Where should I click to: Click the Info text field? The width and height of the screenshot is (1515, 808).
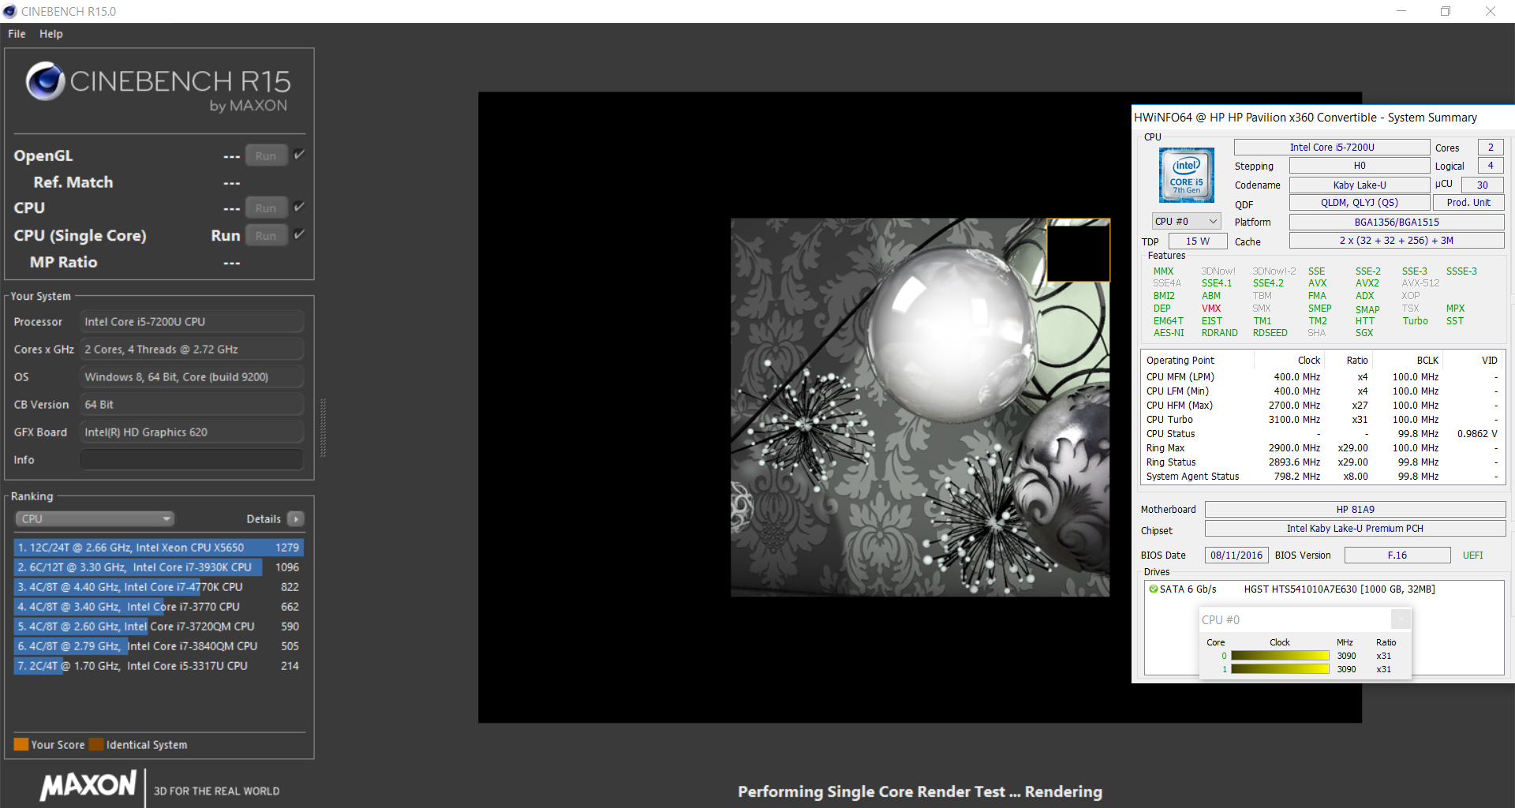click(x=192, y=460)
